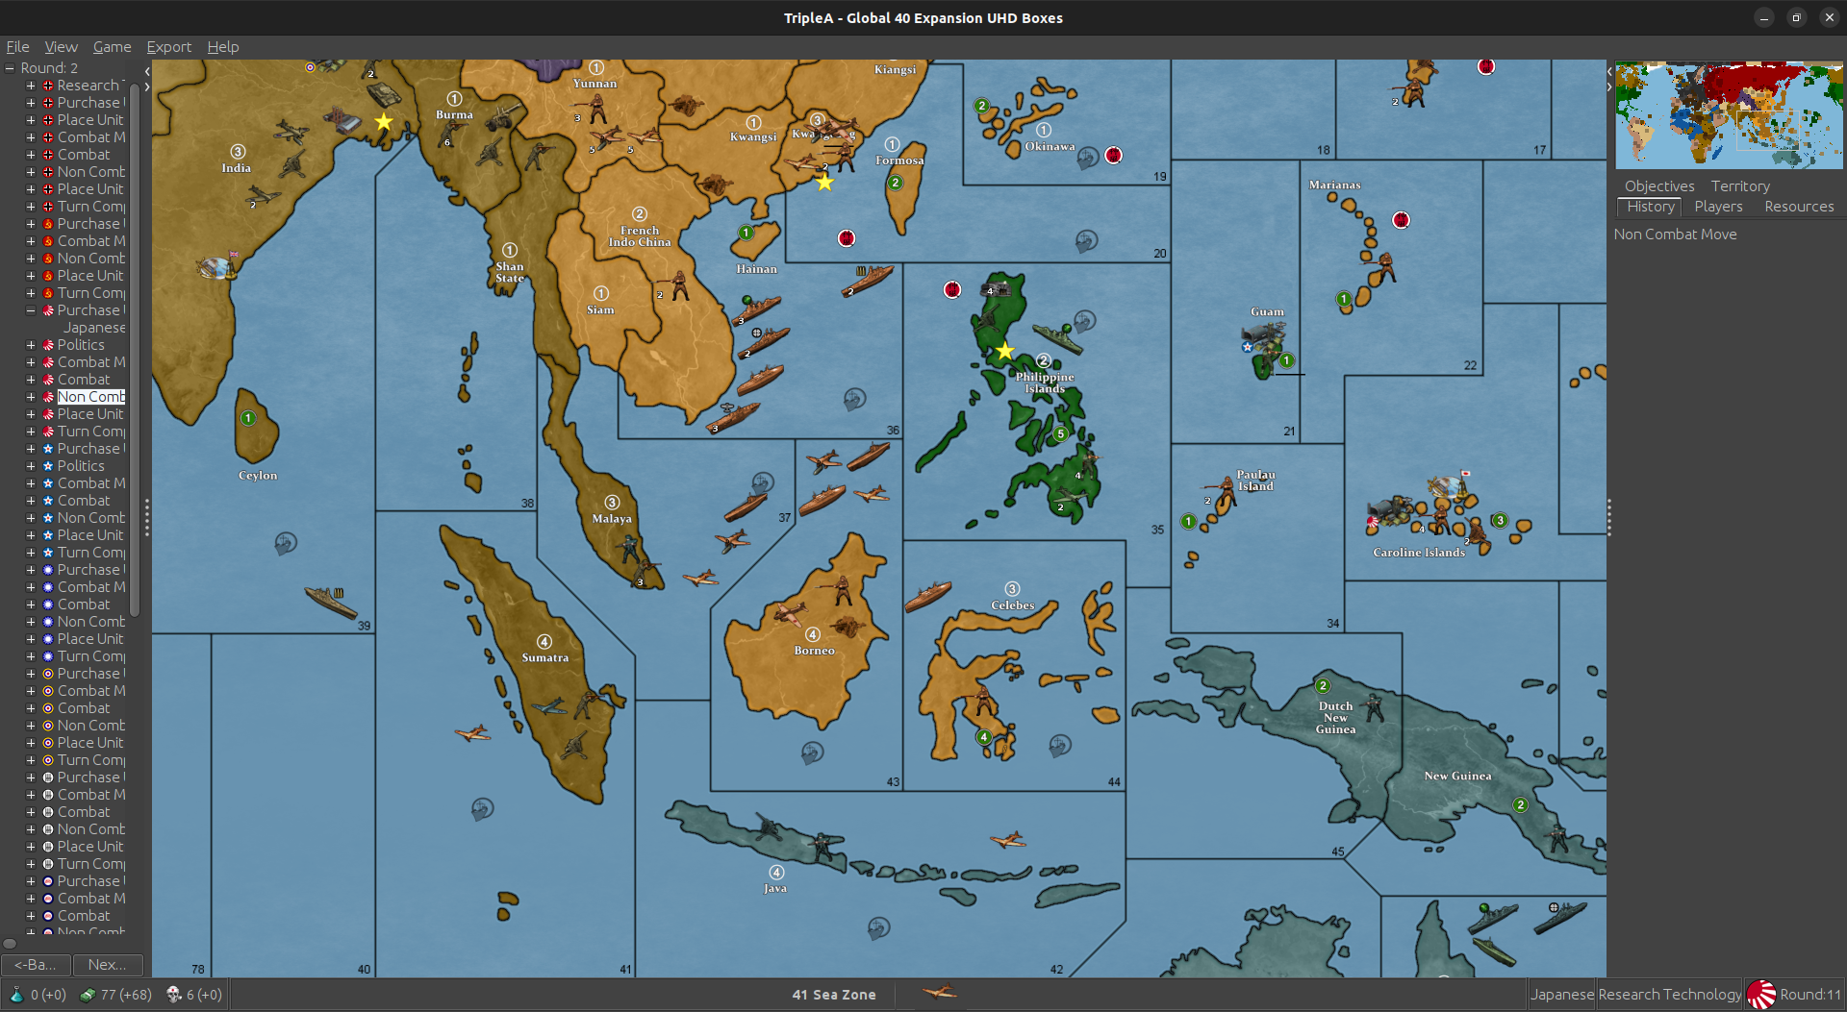1847x1012 pixels.
Task: Click the skull suicide-tokens icon in status bar
Action: pyautogui.click(x=174, y=995)
